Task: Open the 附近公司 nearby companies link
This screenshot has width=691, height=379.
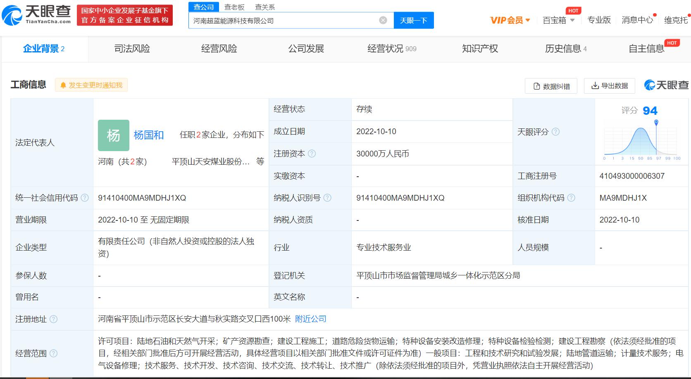Action: click(x=311, y=319)
